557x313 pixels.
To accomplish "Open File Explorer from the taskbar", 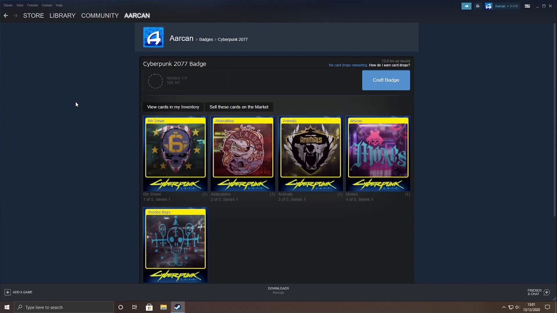I will [x=163, y=307].
